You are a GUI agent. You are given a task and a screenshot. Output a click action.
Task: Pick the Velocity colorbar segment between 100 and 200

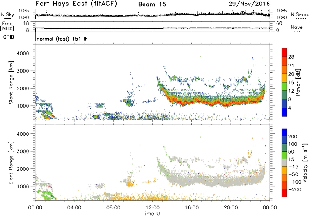click(x=284, y=140)
